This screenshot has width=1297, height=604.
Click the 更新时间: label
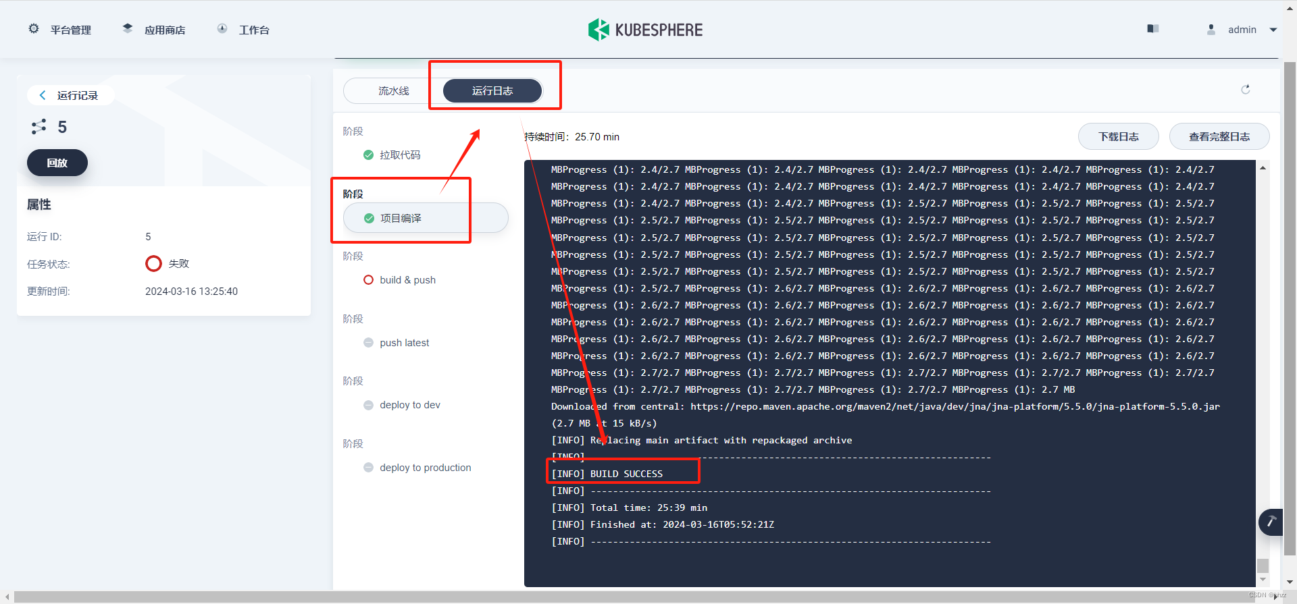pos(49,292)
